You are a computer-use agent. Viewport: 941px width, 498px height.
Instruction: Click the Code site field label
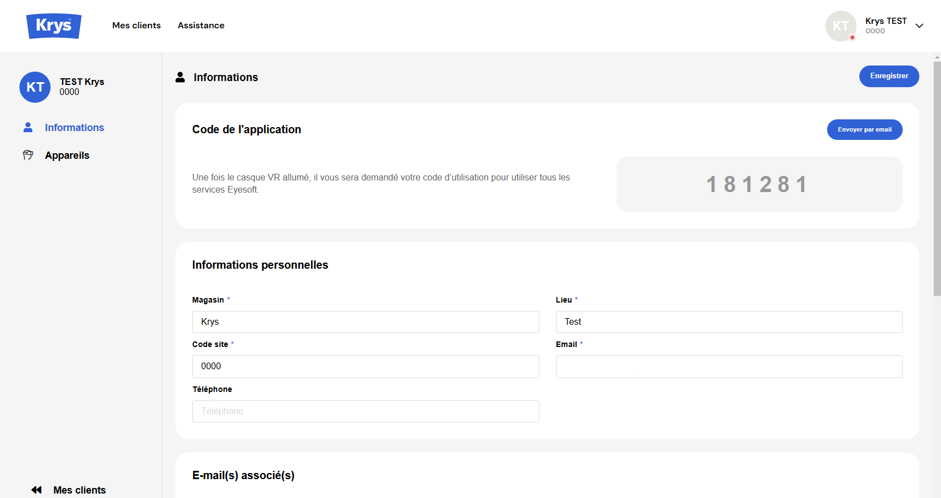coord(210,344)
